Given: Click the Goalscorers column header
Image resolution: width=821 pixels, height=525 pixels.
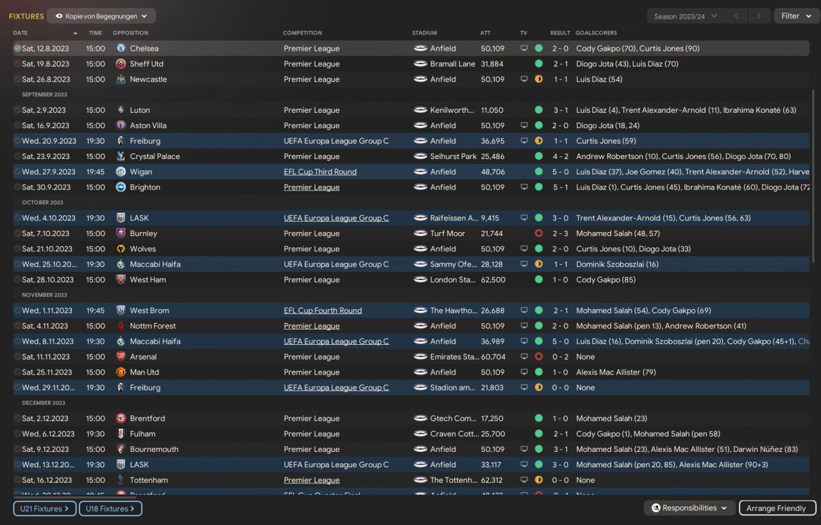Looking at the screenshot, I should click(x=596, y=33).
